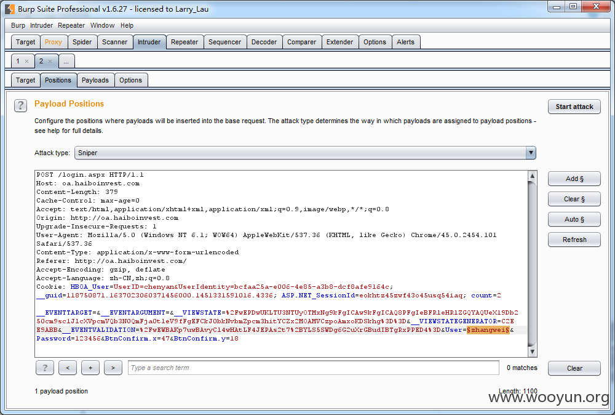615x415 pixels.
Task: Click the Accept-Encoding: gzip, deflate line
Action: 101,270
